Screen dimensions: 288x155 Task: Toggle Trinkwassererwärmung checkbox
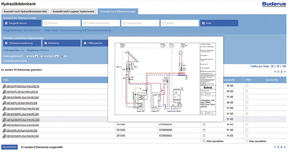pyautogui.click(x=7, y=43)
